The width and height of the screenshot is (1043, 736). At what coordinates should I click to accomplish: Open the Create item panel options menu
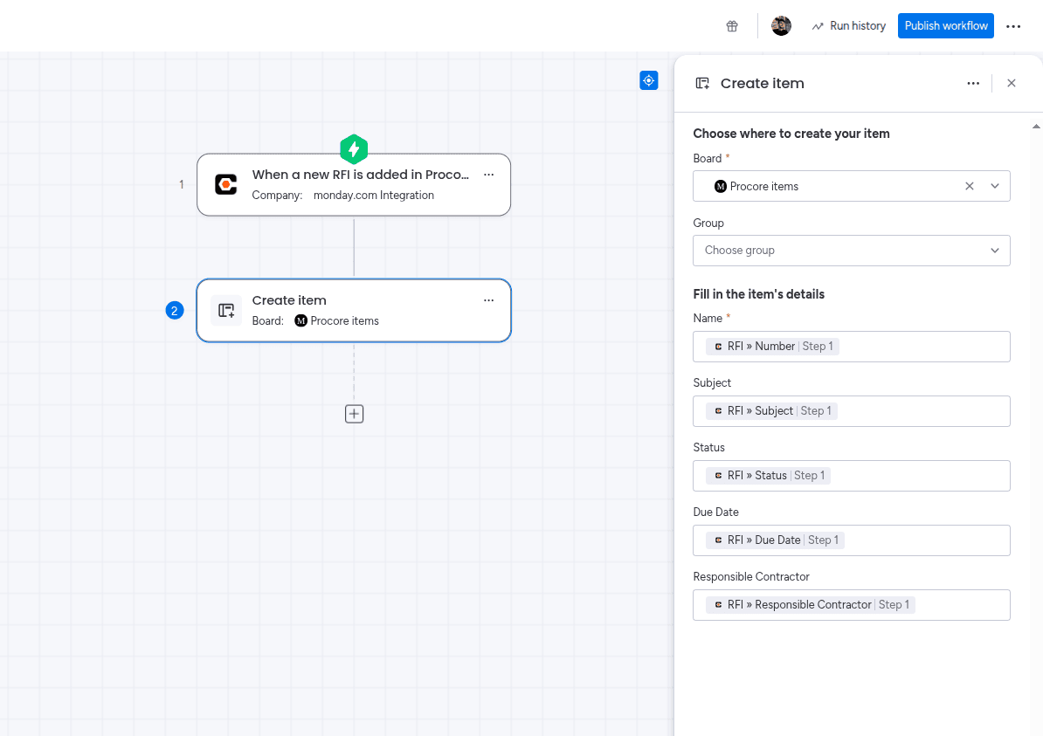tap(973, 83)
